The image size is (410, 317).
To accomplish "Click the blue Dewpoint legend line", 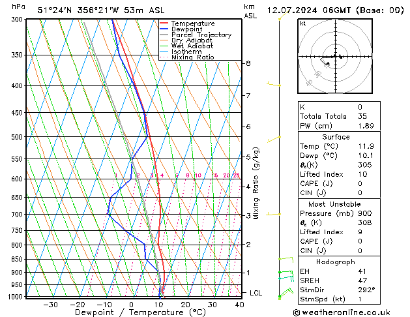I will click(x=164, y=29).
